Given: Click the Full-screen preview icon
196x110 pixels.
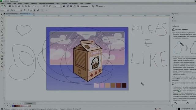Looking at the screenshot, I should 64,6.
